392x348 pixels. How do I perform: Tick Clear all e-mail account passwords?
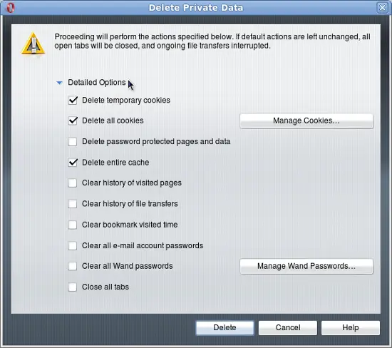[x=73, y=246]
